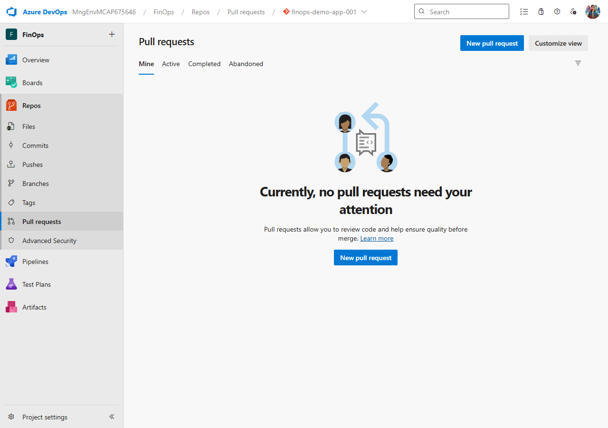Viewport: 608px width, 428px height.
Task: Click the Repos hub icon
Action: [11, 106]
